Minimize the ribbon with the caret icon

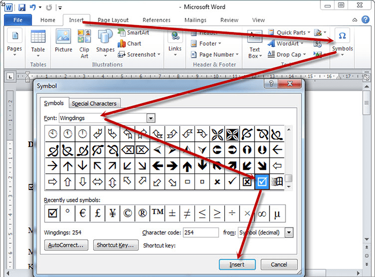(x=355, y=20)
